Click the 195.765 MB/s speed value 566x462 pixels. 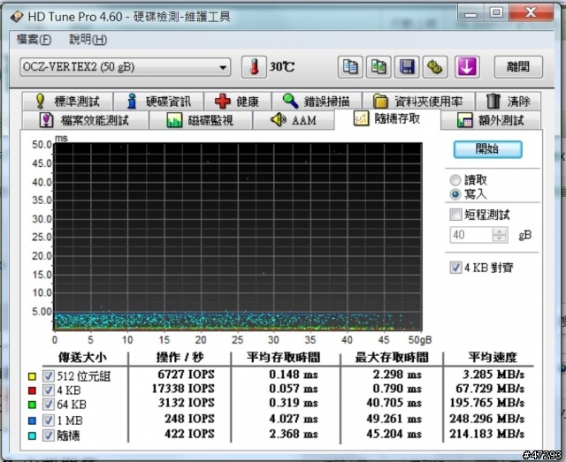(x=486, y=403)
